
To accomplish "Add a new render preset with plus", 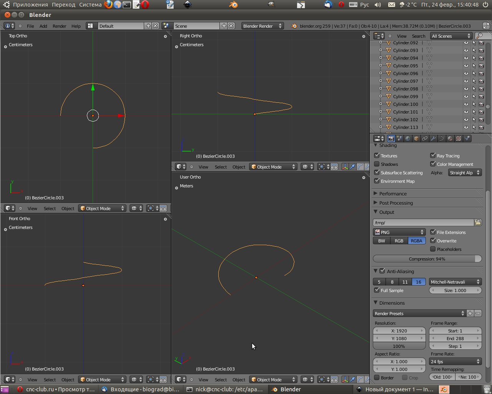I will point(470,313).
